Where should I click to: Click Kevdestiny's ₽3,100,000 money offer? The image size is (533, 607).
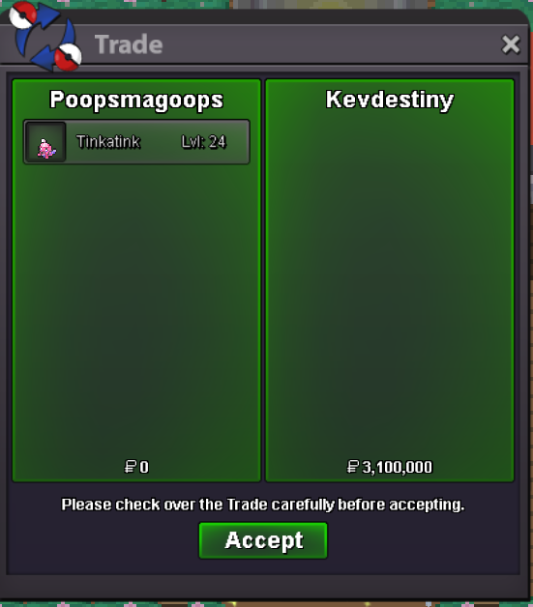click(390, 467)
